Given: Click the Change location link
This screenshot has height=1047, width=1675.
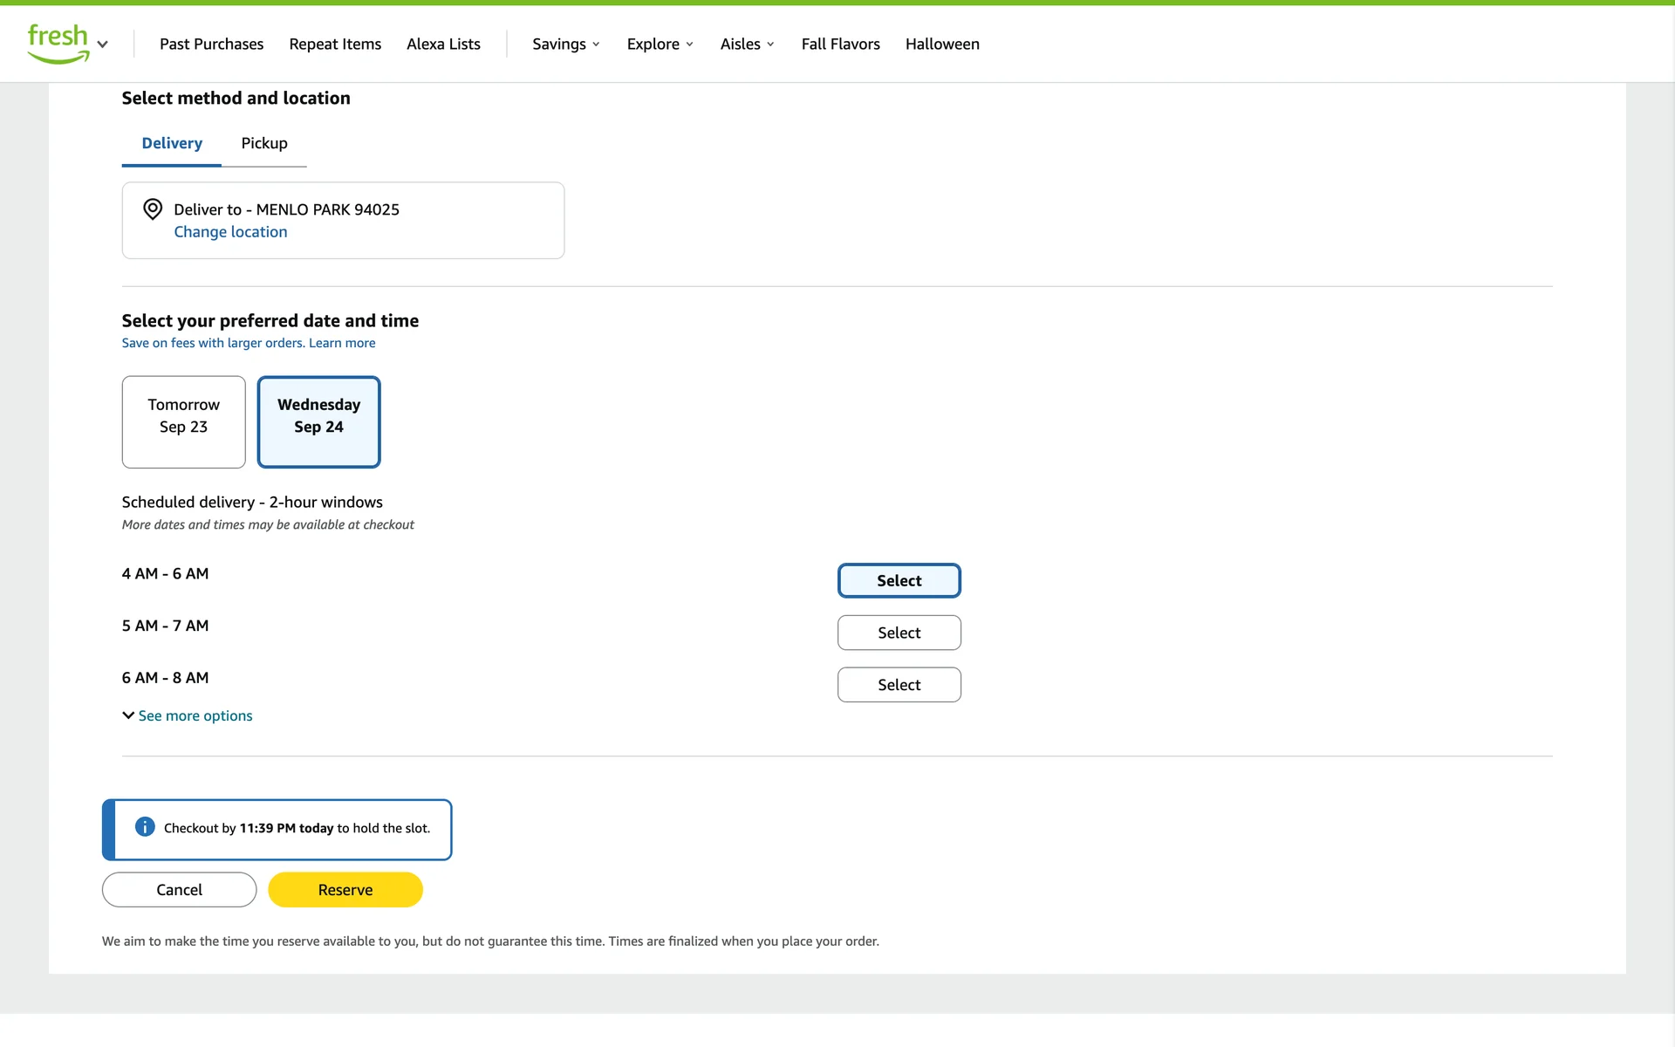Looking at the screenshot, I should [x=230, y=232].
